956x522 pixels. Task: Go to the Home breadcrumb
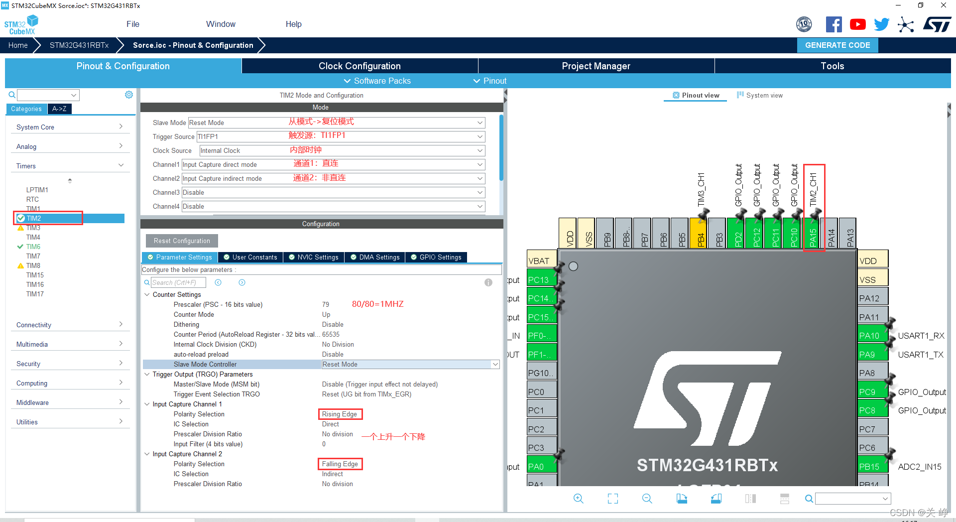[18, 45]
